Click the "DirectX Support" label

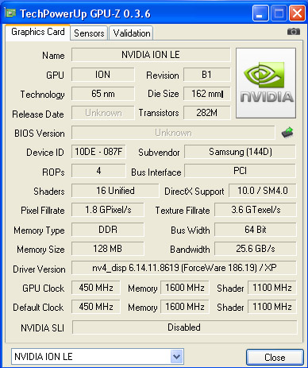tap(194, 192)
